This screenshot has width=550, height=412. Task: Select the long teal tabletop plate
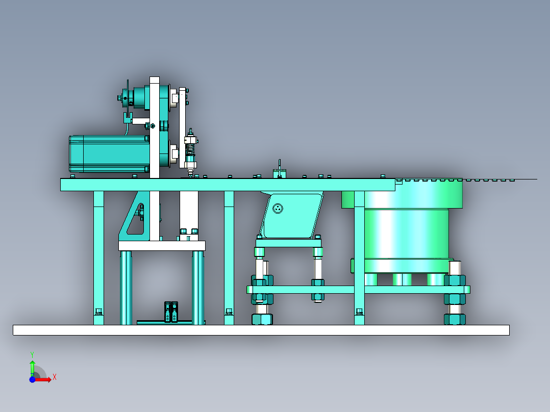pyautogui.click(x=228, y=185)
